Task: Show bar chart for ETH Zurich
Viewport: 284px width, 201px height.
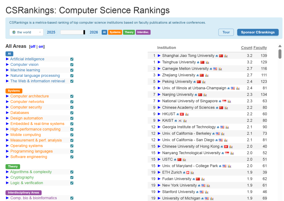Action: 192,173
